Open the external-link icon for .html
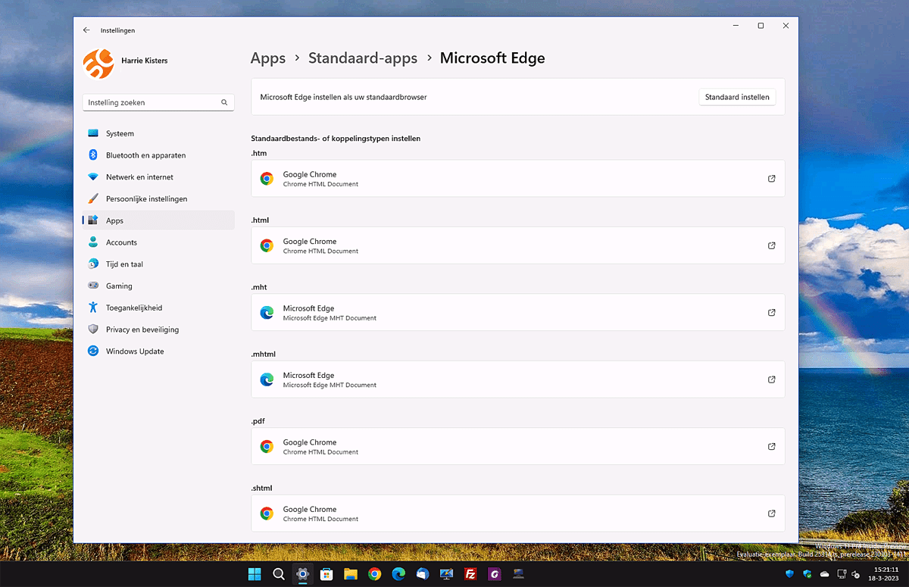Screen dimensions: 909x587 (x=772, y=245)
